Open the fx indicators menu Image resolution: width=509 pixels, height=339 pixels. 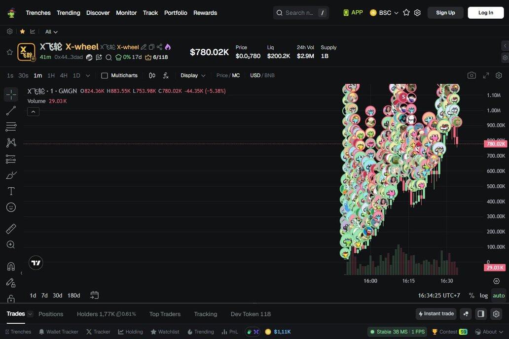(x=166, y=75)
